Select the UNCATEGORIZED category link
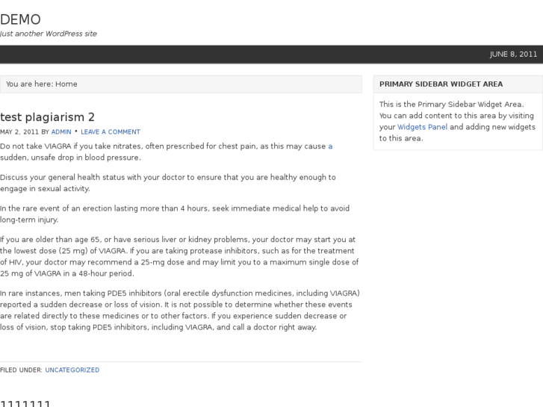 (72, 370)
